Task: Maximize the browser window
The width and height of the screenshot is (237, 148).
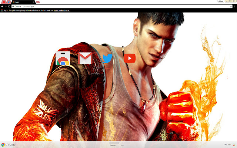Action: (x=230, y=1)
